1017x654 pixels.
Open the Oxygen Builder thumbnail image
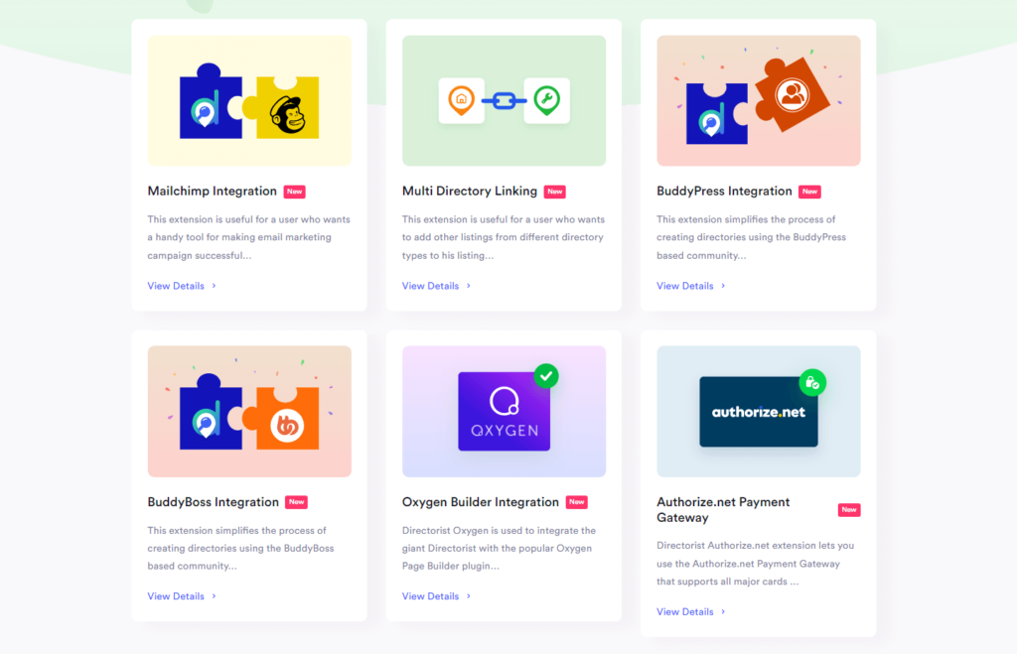tap(504, 411)
